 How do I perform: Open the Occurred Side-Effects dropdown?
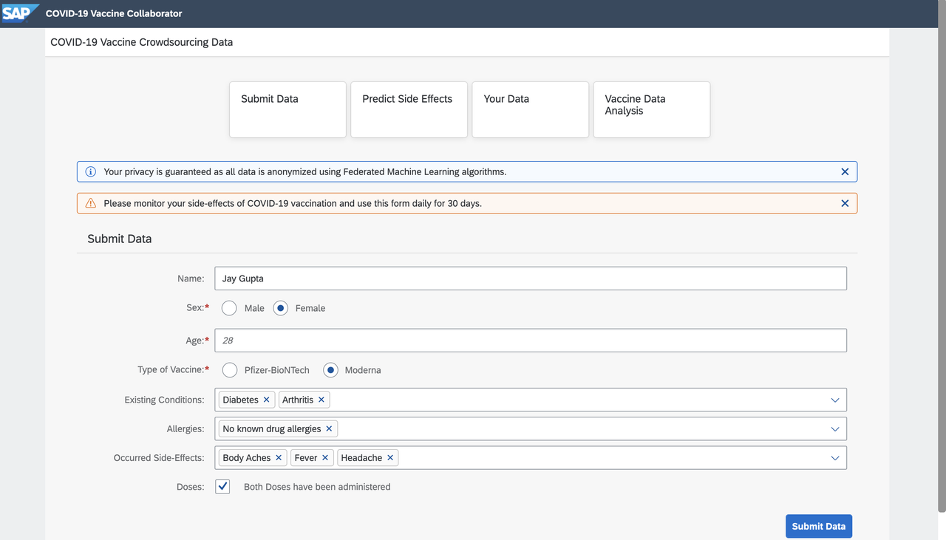pos(834,457)
